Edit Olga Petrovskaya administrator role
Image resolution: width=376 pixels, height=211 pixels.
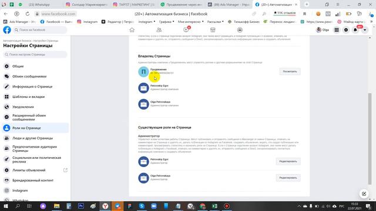click(288, 178)
